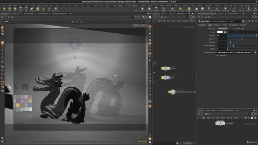
Task: Select the Photometric light shelf tool
Action: [x=56, y=9]
